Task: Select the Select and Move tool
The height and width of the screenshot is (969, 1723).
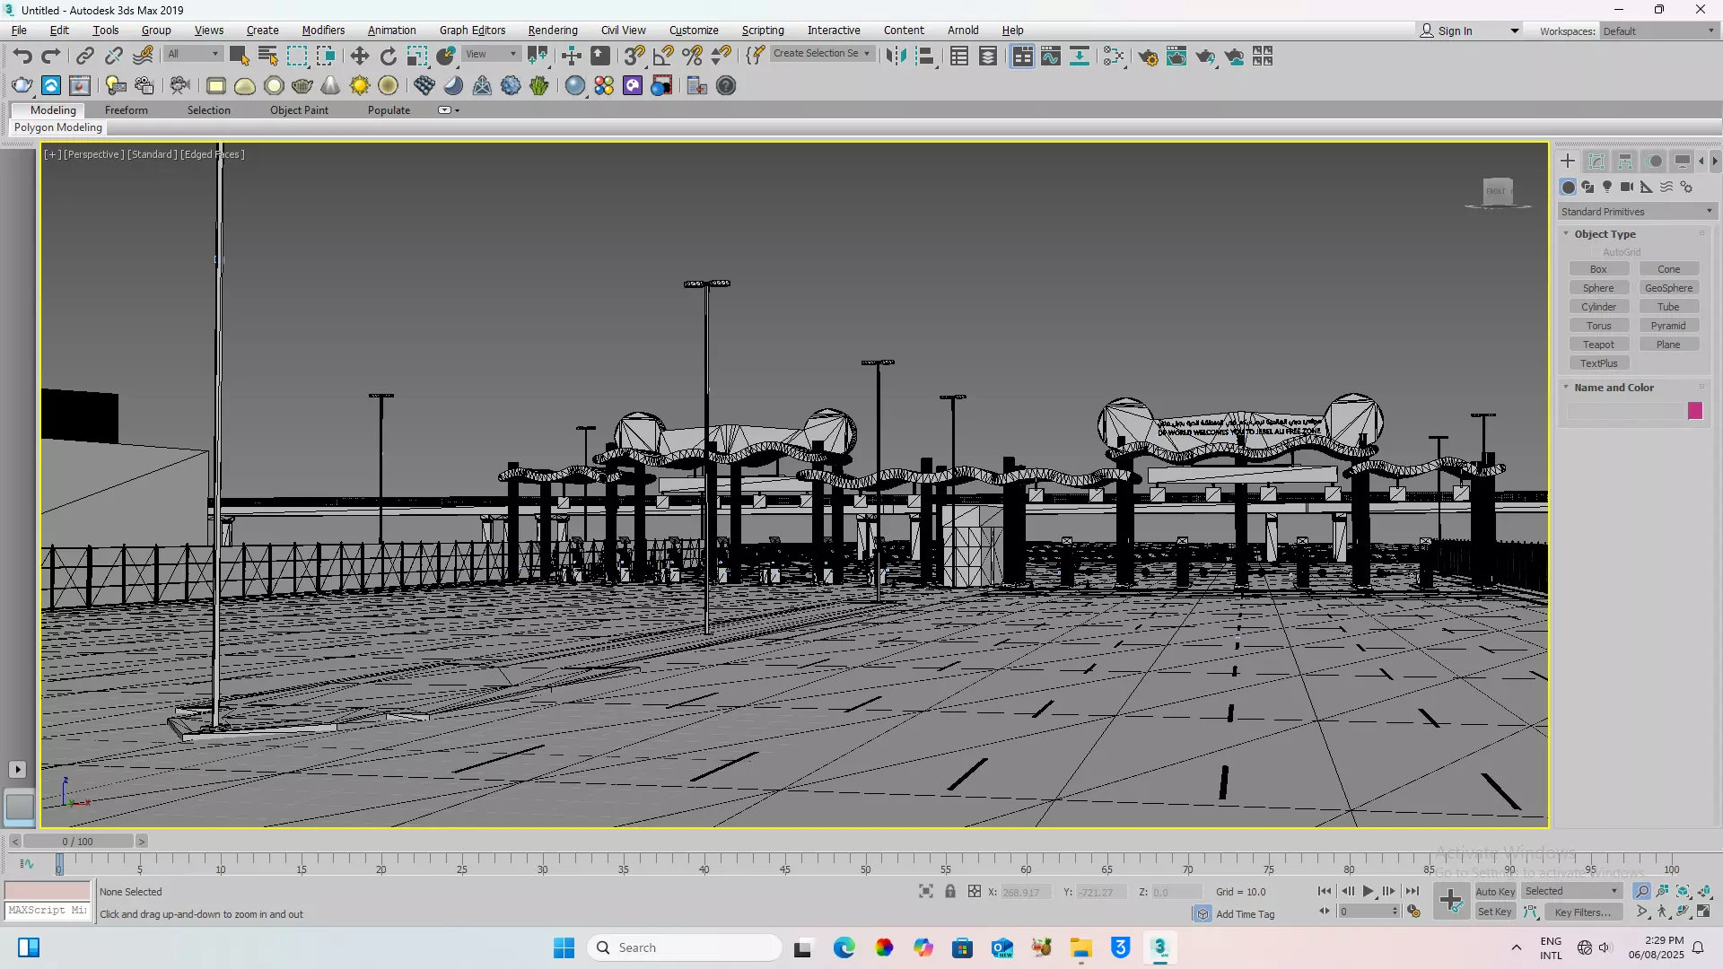Action: coord(359,57)
